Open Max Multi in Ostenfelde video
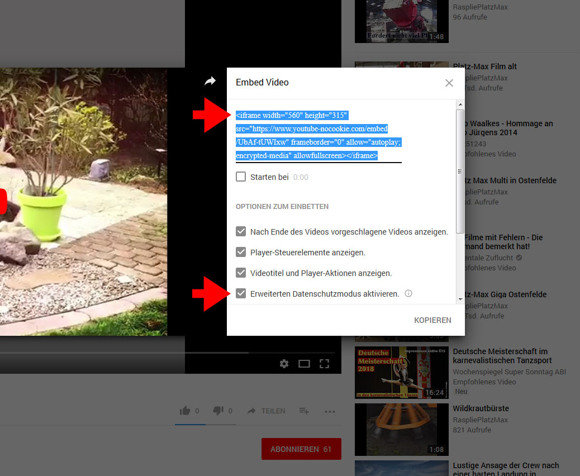 511,180
